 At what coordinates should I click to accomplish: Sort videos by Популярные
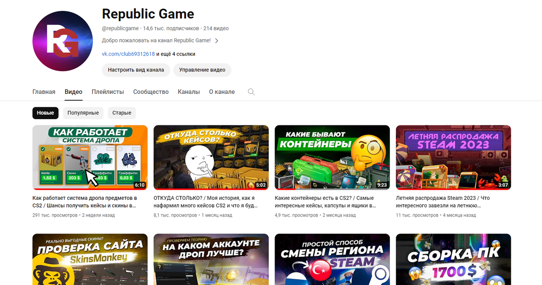coord(83,113)
